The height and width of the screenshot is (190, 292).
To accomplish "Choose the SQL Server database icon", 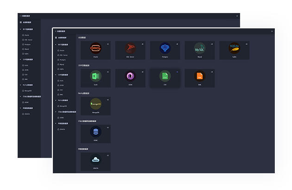I will coord(130,48).
